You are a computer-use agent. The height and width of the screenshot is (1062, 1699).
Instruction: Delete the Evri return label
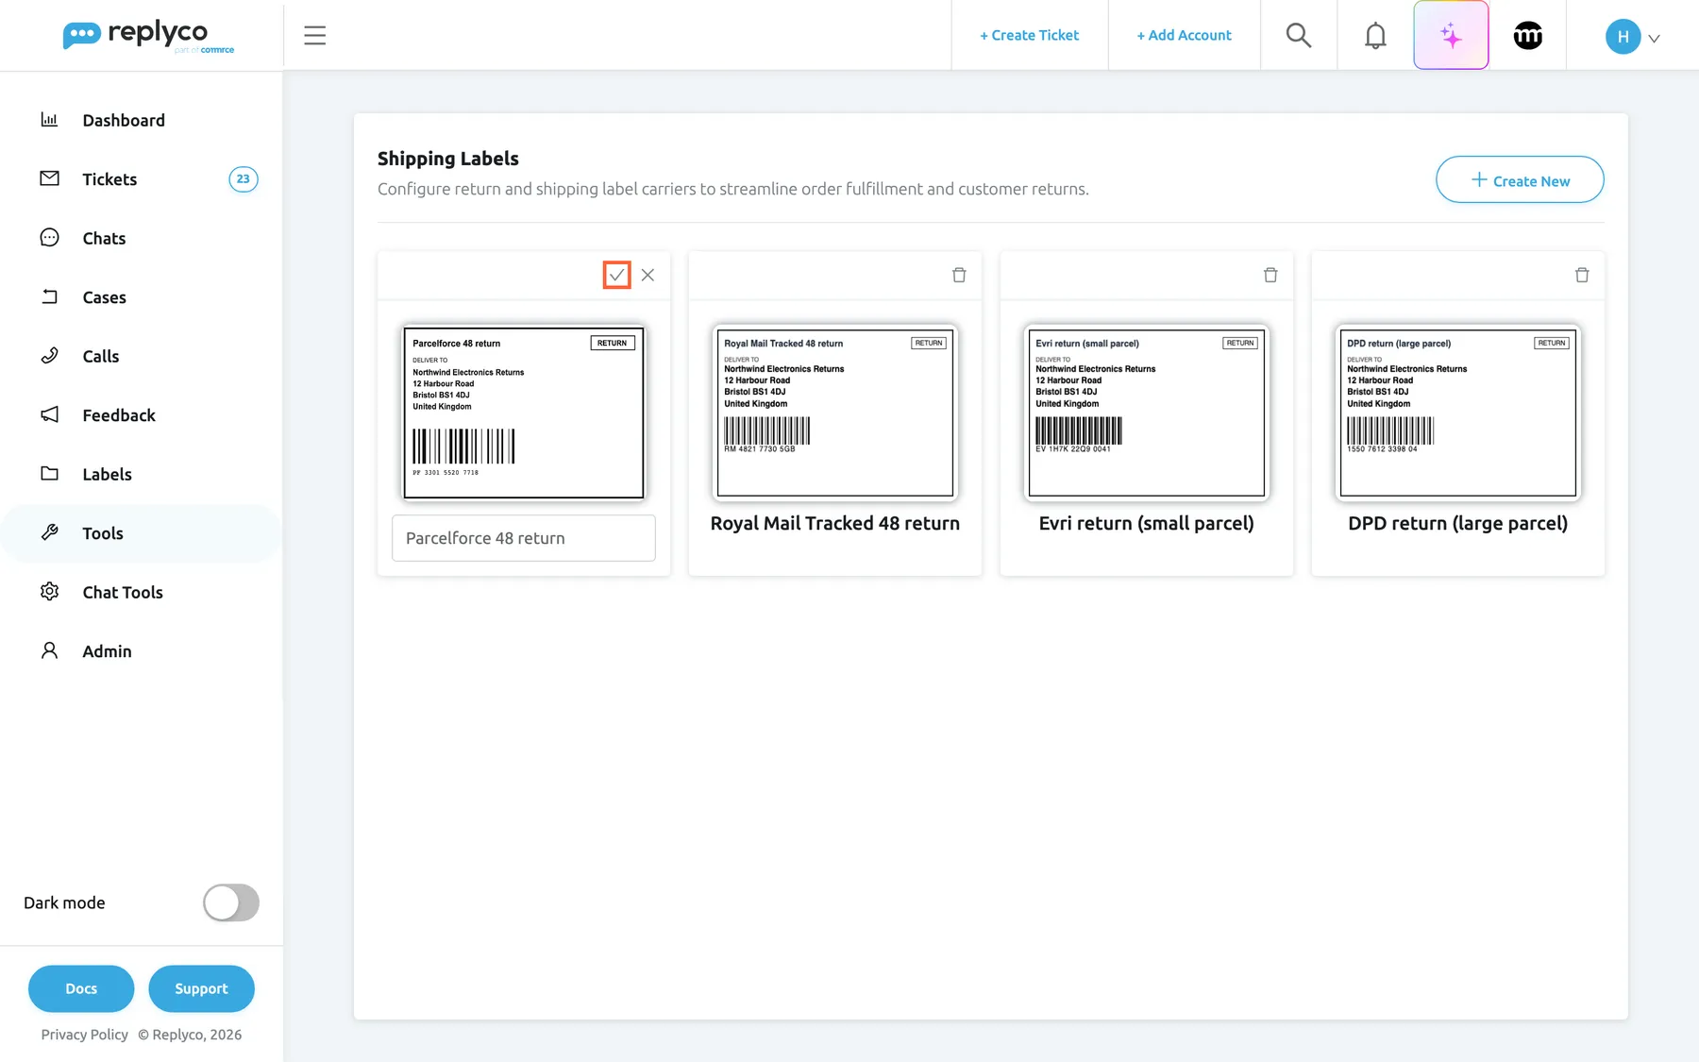point(1270,275)
